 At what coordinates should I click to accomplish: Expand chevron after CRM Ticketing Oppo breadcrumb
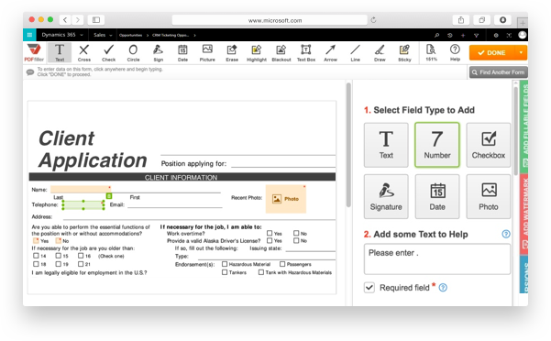pos(194,35)
